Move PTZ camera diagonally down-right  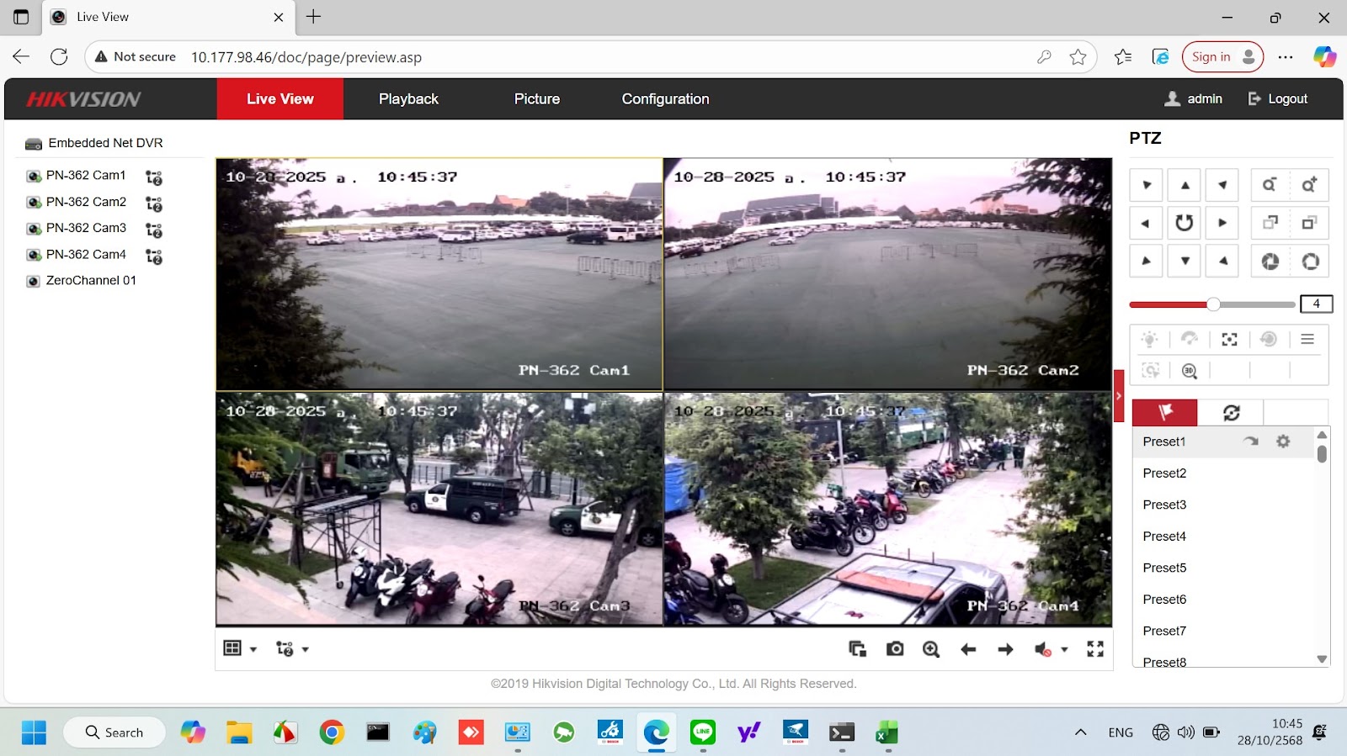click(1222, 261)
